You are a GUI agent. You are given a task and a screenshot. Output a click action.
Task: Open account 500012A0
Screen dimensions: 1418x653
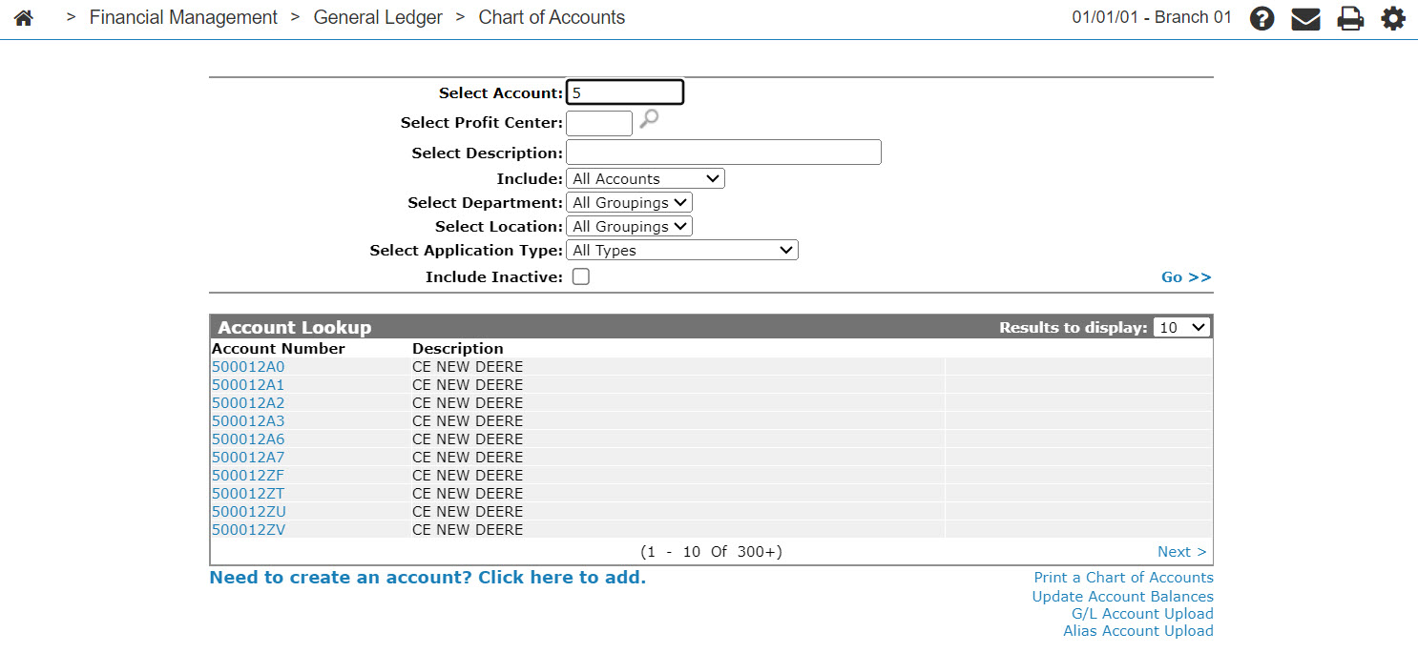click(x=248, y=367)
